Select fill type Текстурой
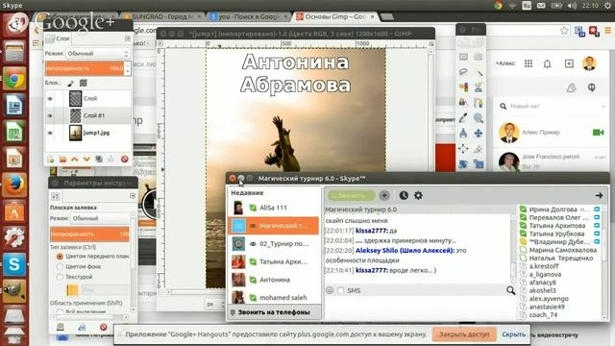Viewport: 615px width, 346px height. point(60,277)
